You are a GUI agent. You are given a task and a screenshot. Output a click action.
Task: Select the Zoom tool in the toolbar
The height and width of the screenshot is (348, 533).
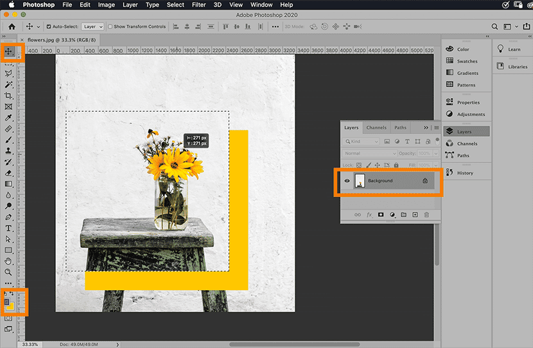click(x=9, y=272)
